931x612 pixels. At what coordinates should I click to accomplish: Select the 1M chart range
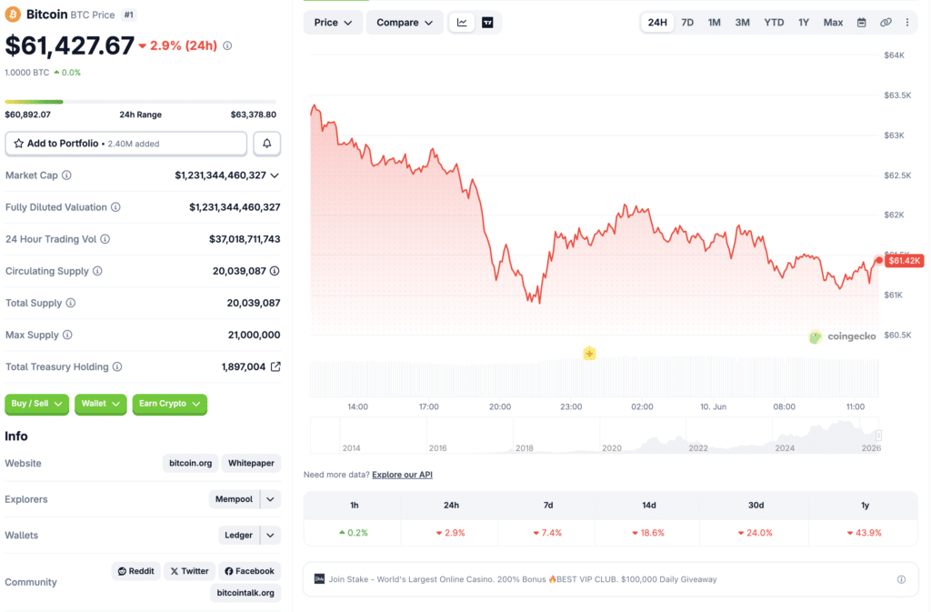click(x=715, y=23)
